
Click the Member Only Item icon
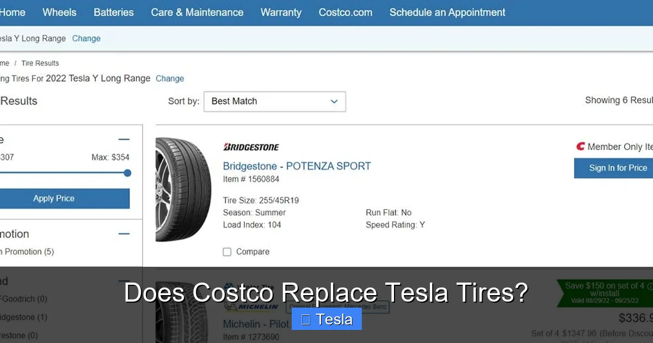[x=581, y=146]
